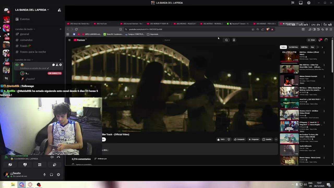Open YouTube hamburger guide menu in stream
Image resolution: width=334 pixels, height=188 pixels.
[69, 40]
